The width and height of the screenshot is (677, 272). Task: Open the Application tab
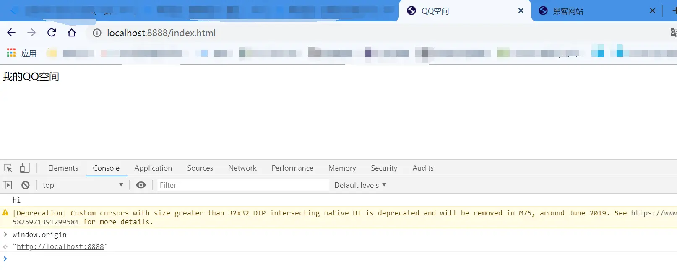(153, 168)
